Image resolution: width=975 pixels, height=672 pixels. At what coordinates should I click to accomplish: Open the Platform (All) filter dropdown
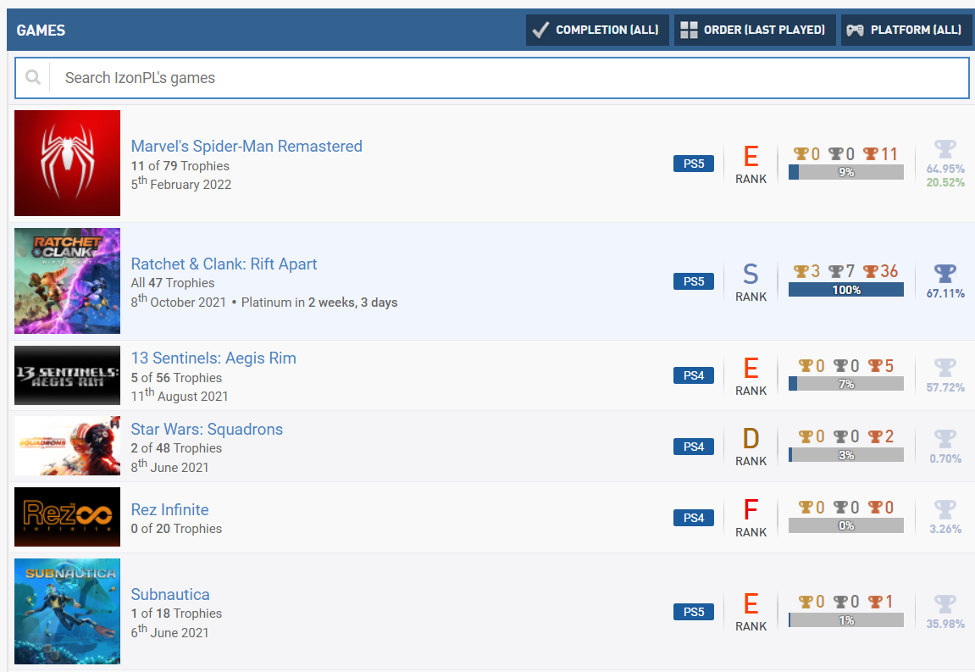(x=906, y=30)
